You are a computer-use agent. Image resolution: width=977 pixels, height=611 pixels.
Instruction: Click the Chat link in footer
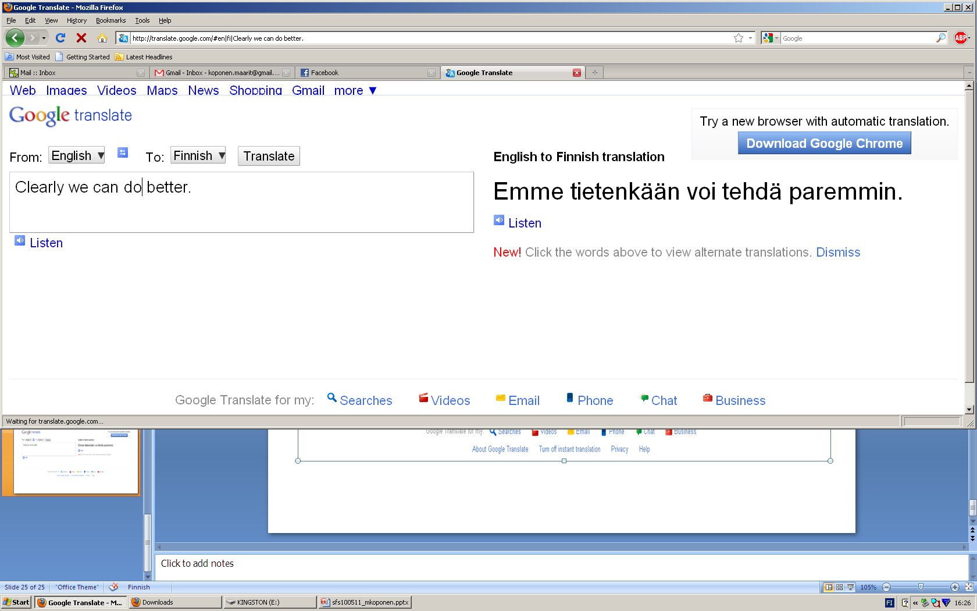point(664,400)
